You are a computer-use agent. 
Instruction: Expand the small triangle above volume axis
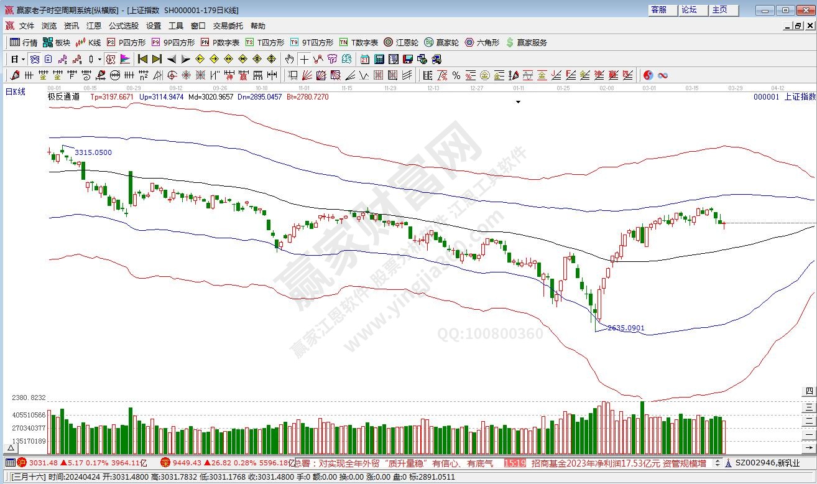point(11,447)
